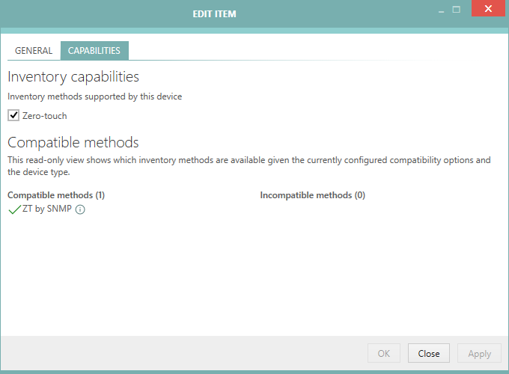The height and width of the screenshot is (374, 509).
Task: Maximize the Edit Item window
Action: (455, 10)
